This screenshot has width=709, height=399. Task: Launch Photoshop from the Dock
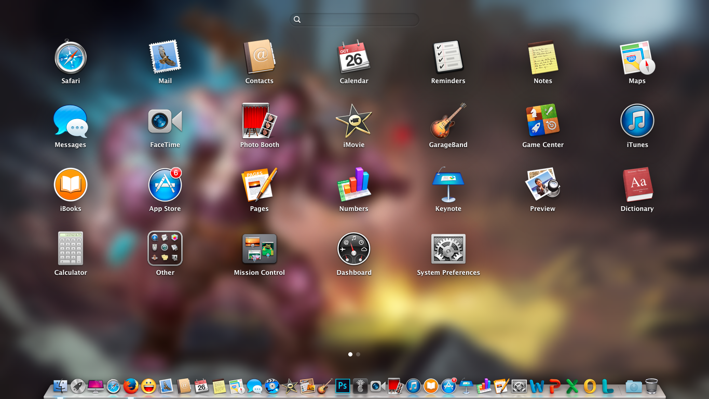point(343,386)
